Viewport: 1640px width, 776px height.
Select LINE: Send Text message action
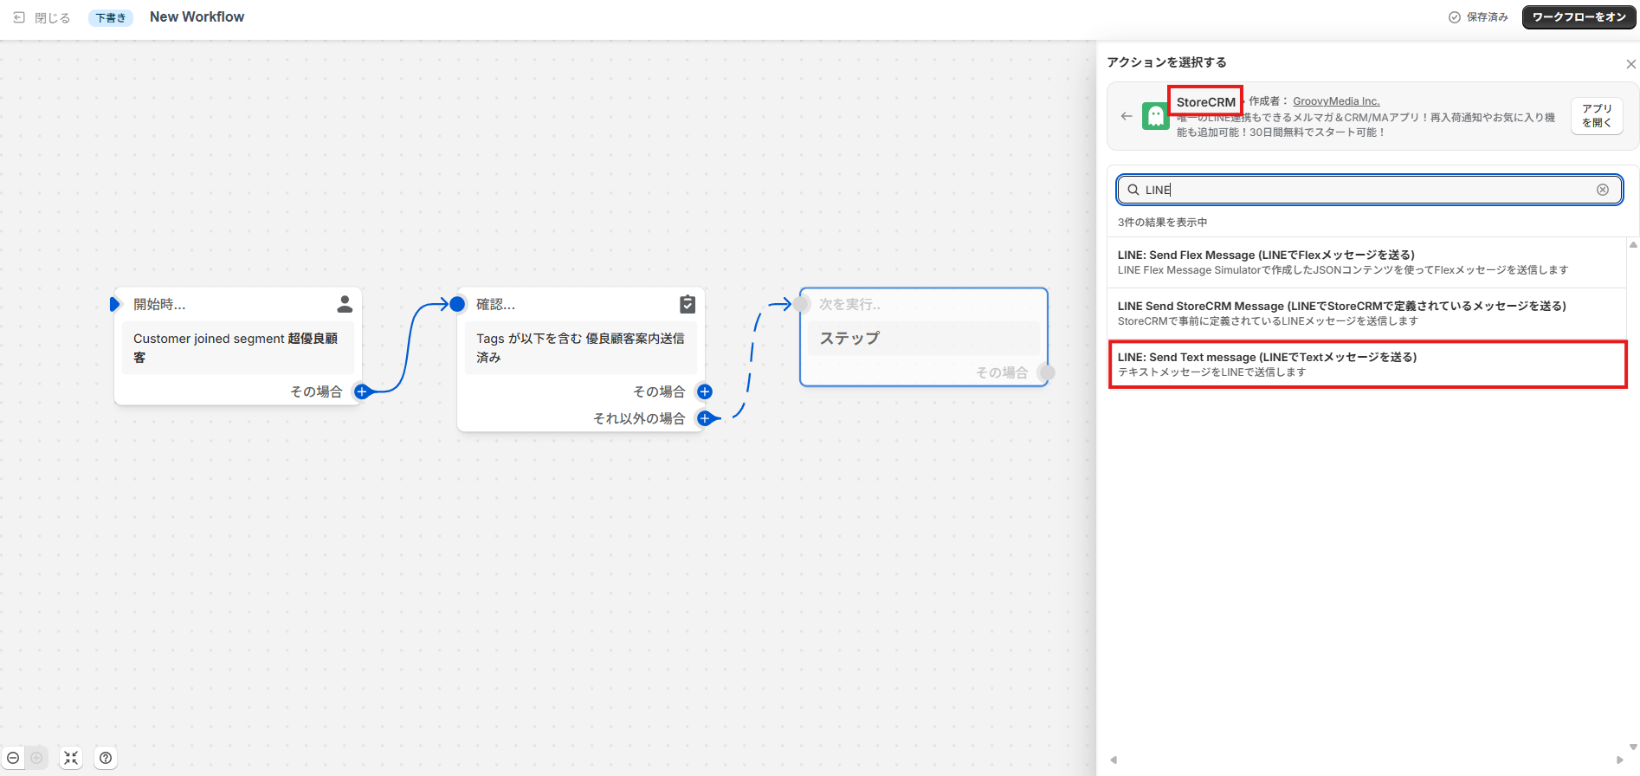[x=1367, y=364]
